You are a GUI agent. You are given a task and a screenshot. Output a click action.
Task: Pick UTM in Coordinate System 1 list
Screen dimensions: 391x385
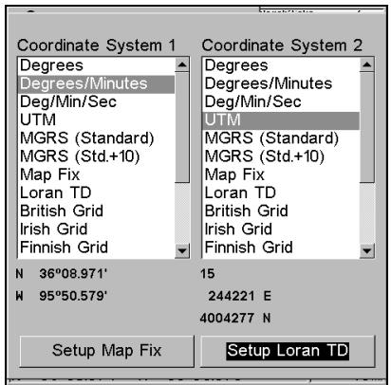click(96, 120)
